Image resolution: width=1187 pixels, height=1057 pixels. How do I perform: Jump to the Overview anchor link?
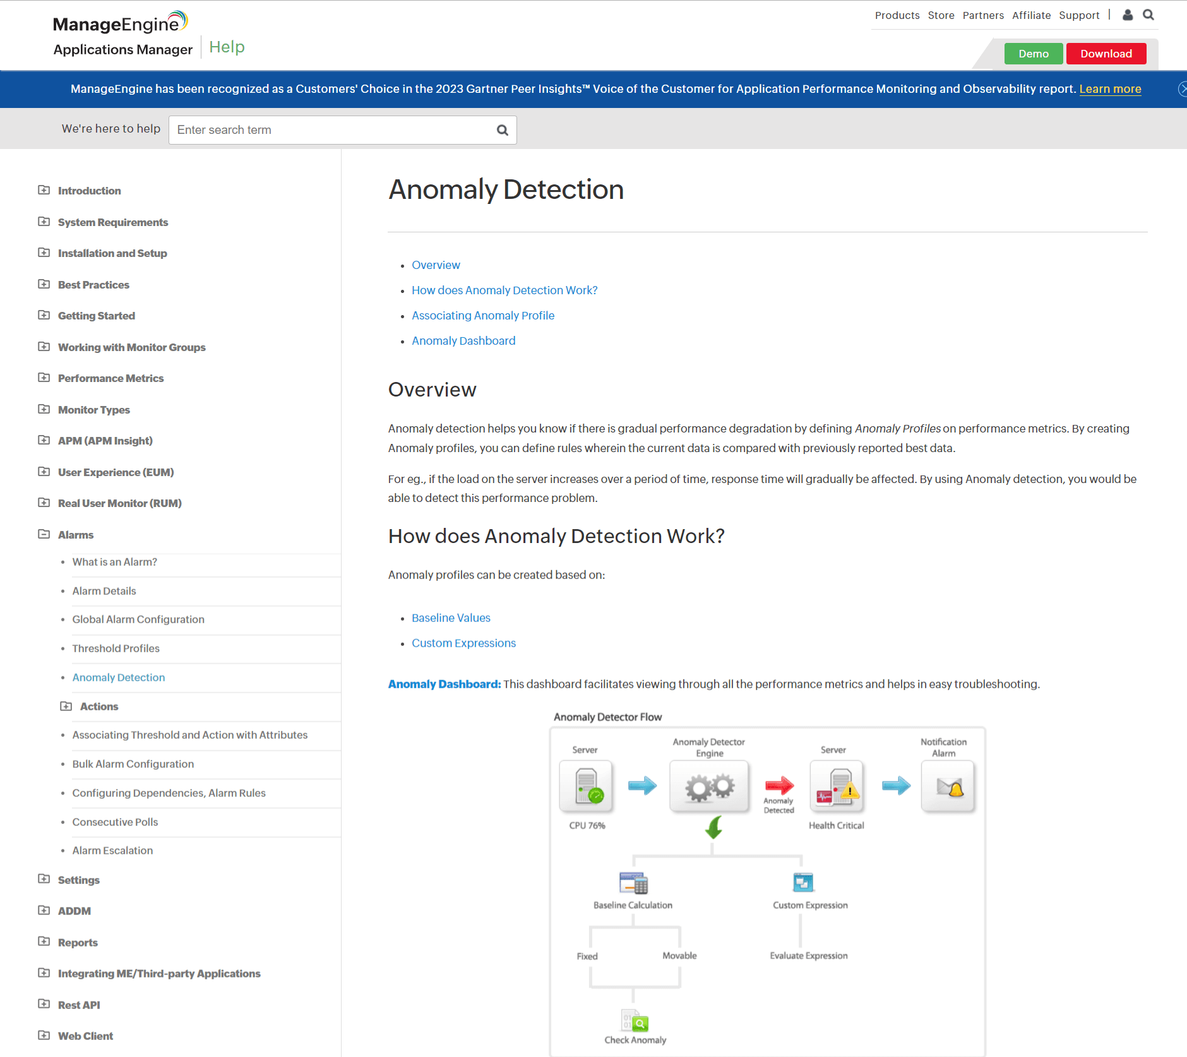tap(436, 265)
